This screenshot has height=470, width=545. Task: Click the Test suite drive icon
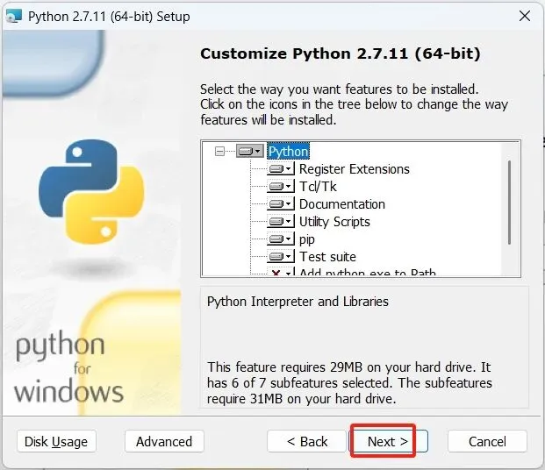pyautogui.click(x=281, y=257)
